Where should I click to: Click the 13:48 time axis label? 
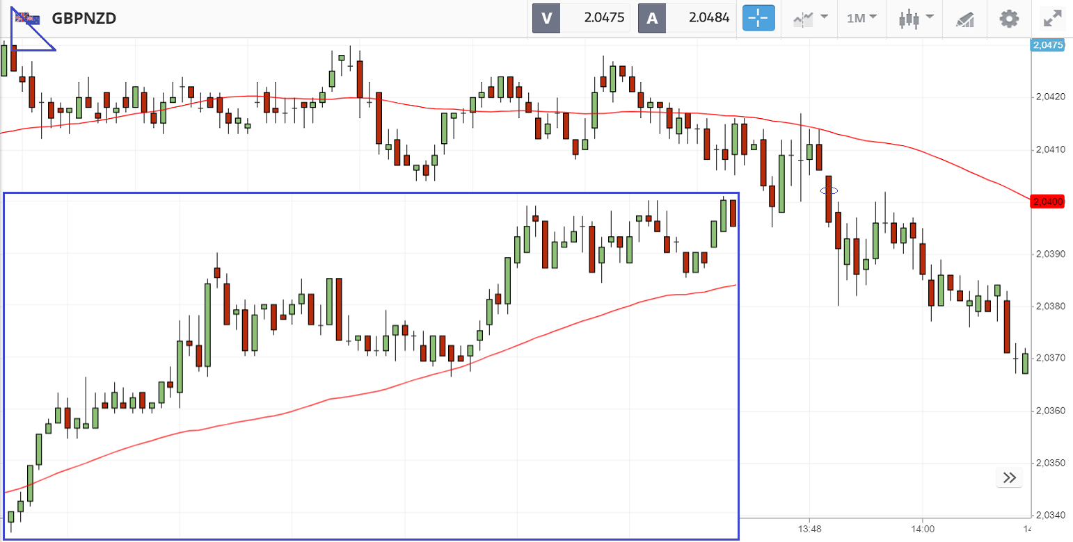810,528
